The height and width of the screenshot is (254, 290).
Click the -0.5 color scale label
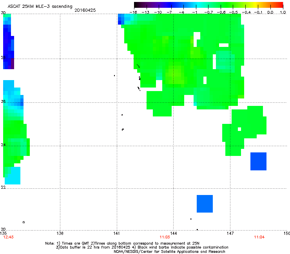234,13
